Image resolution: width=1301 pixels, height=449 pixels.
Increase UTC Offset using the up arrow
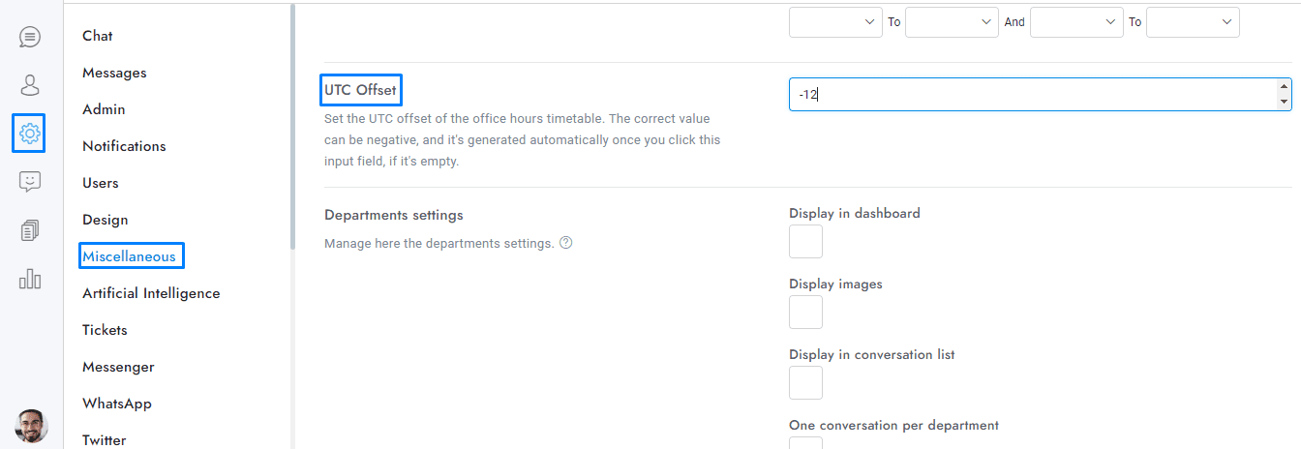click(1284, 87)
